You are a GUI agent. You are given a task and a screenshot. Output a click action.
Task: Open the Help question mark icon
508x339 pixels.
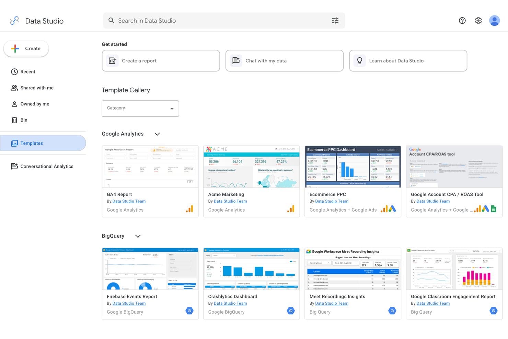point(462,21)
